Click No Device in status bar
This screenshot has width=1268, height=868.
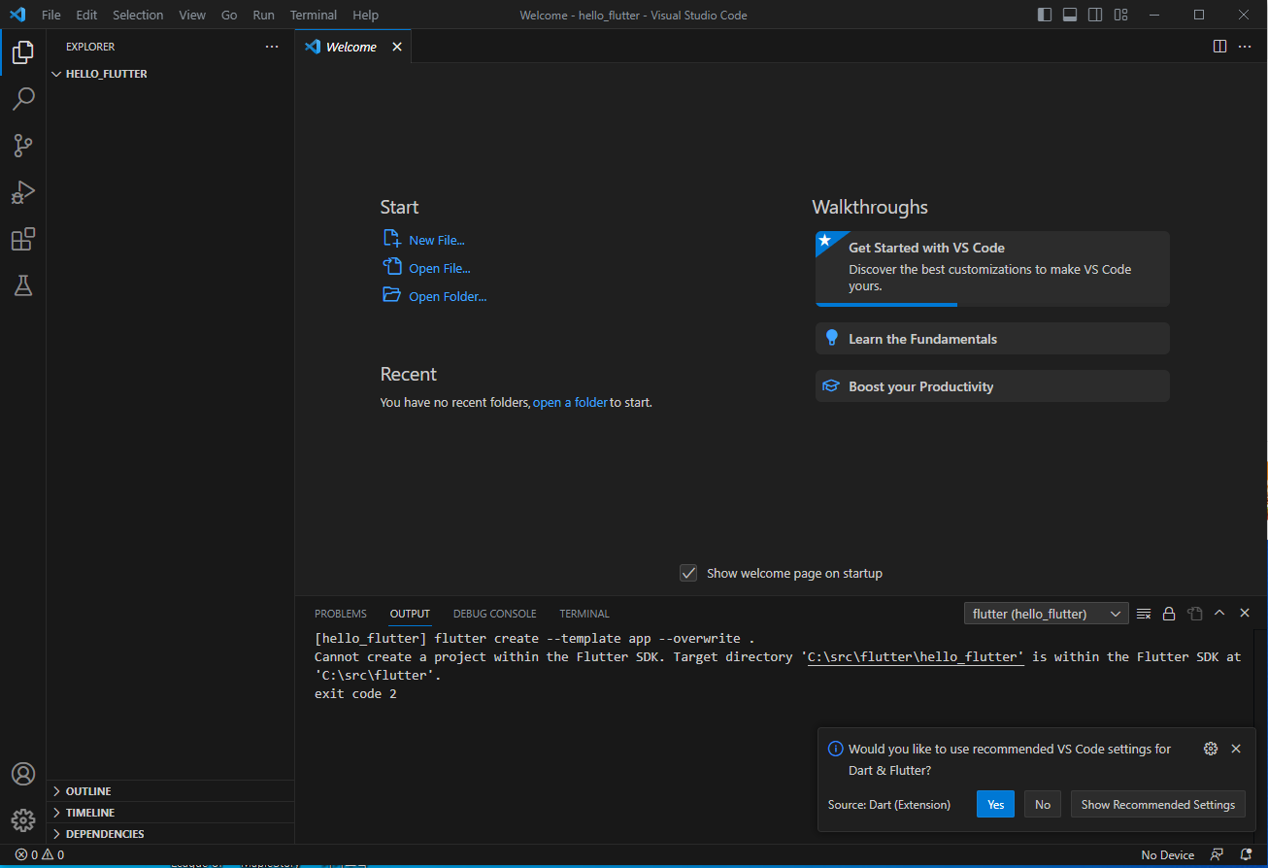coord(1168,855)
